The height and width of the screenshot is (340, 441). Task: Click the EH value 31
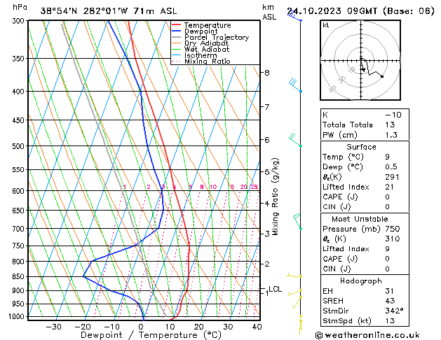(389, 291)
